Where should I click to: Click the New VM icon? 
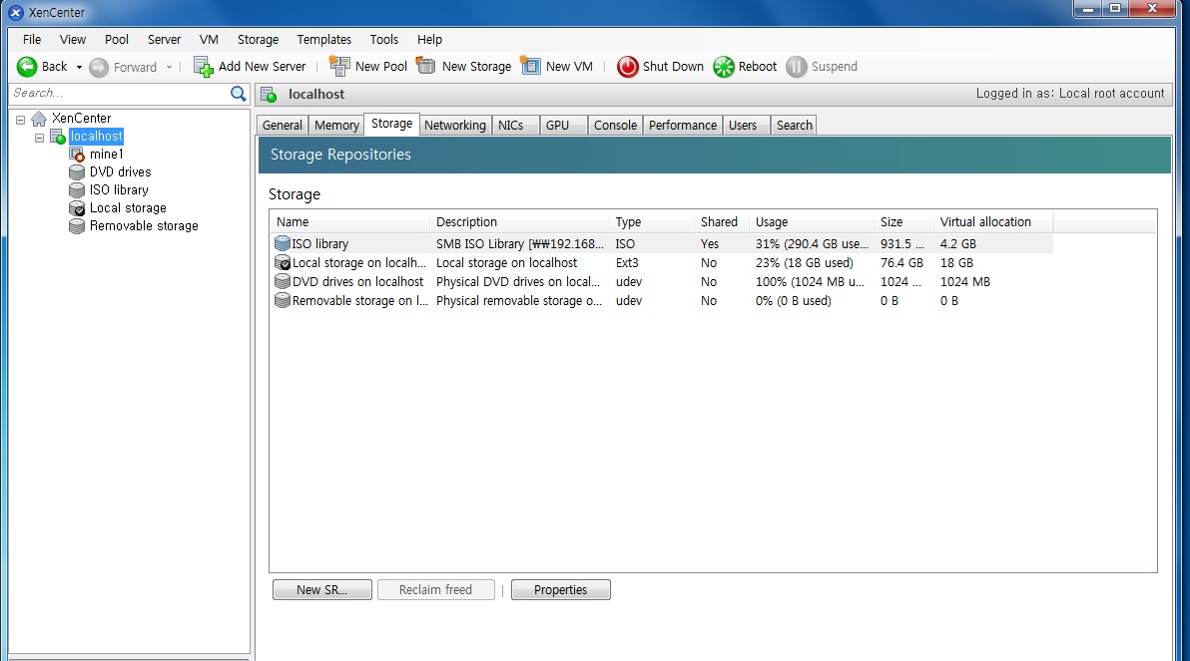click(x=530, y=66)
